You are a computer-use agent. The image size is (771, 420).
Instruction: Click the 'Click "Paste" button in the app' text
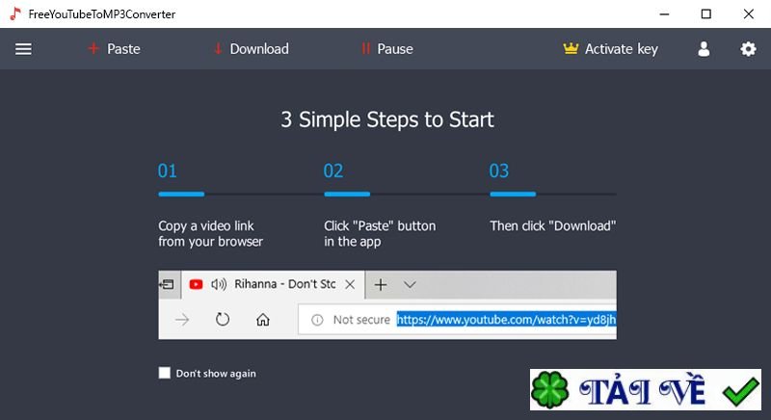(380, 233)
